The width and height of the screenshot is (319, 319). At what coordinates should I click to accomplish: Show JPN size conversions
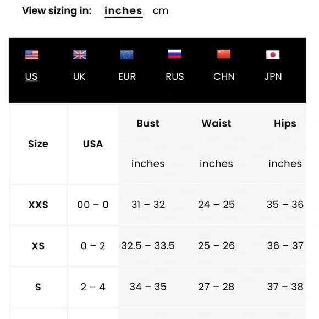pos(273,76)
